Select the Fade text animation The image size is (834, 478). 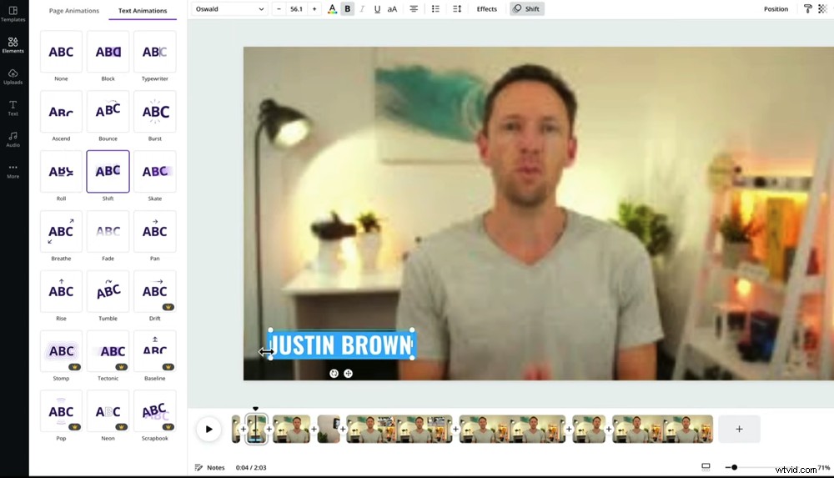[108, 231]
